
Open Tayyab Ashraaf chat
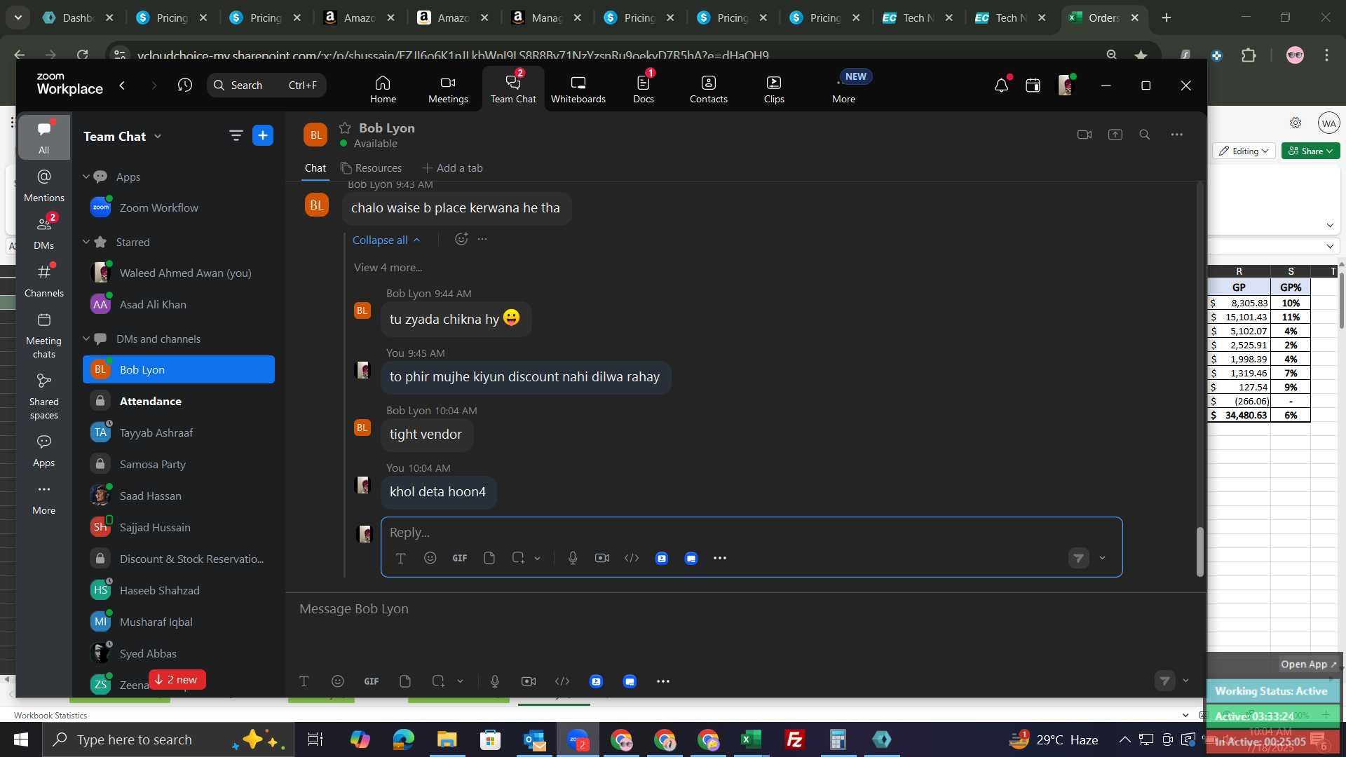pyautogui.click(x=179, y=432)
